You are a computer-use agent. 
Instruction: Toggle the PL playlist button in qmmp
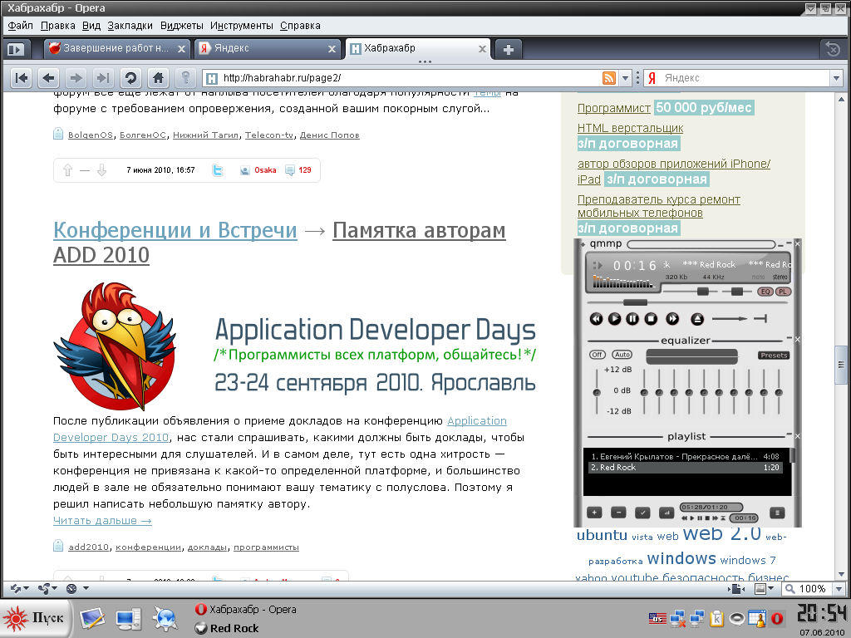click(783, 292)
